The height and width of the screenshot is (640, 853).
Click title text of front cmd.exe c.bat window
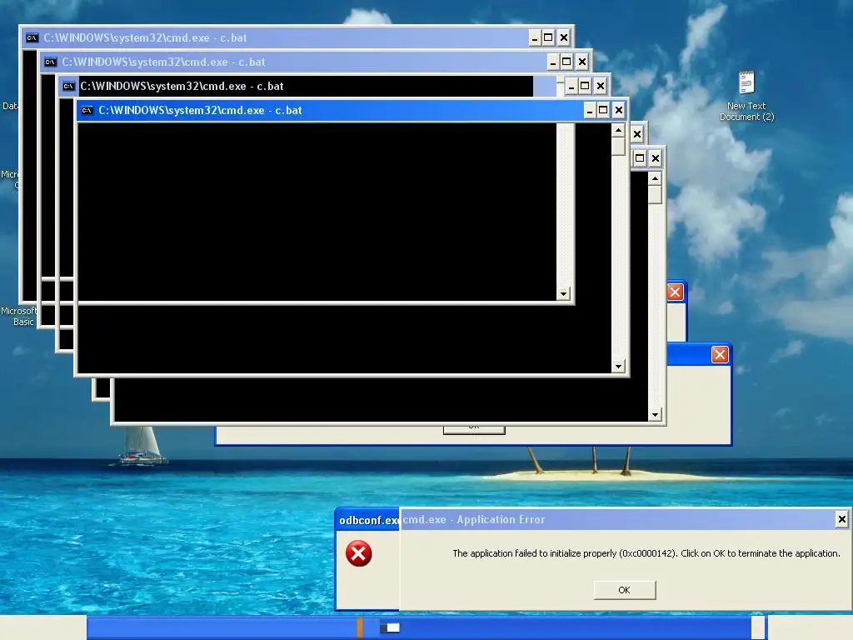pos(200,111)
